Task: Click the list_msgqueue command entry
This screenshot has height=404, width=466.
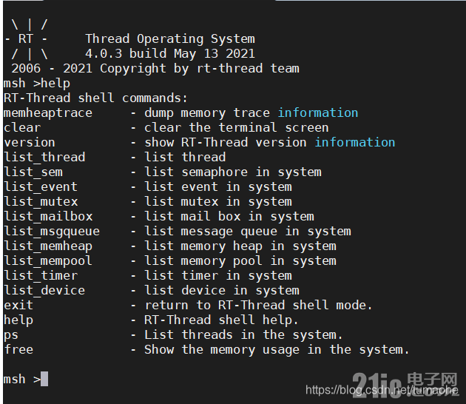Action: 52,232
